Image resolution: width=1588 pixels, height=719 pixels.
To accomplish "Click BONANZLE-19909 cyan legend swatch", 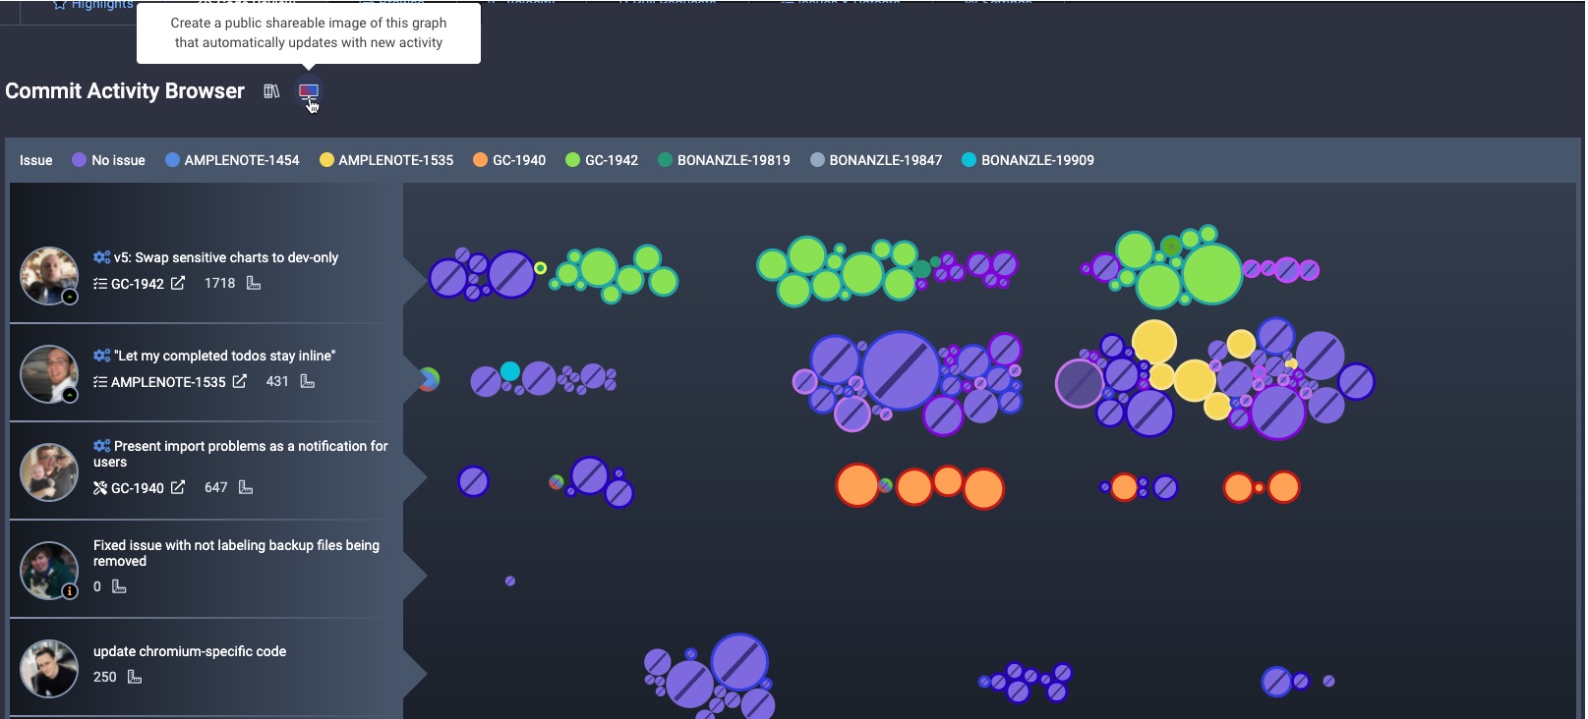I will pyautogui.click(x=969, y=160).
